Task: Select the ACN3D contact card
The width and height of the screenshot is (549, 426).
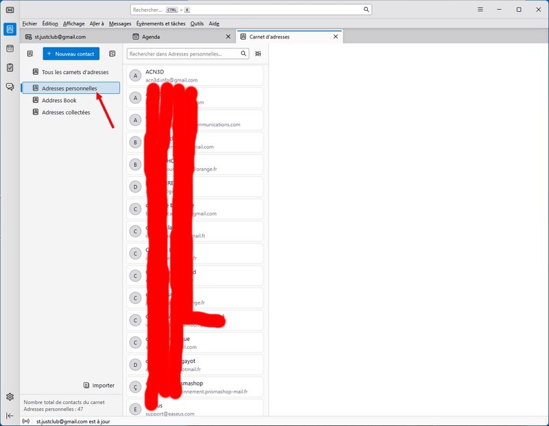Action: [195, 75]
